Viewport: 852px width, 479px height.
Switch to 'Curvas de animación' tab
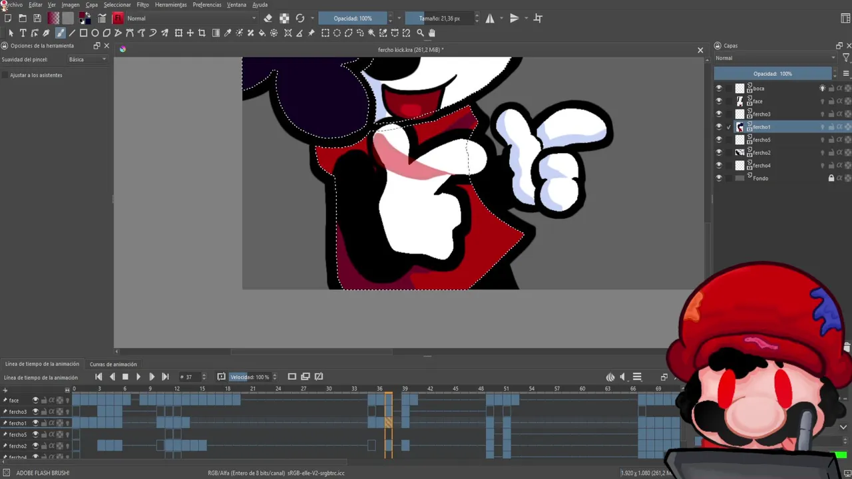point(113,365)
